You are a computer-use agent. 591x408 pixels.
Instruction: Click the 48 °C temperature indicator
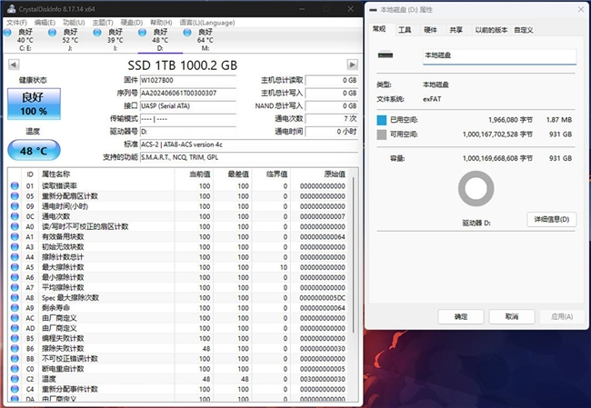pos(33,150)
